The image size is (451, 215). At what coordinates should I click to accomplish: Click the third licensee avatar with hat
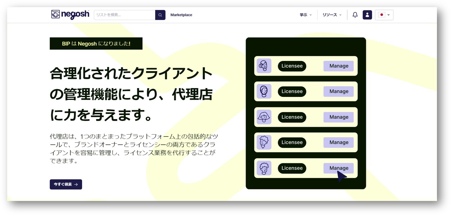[264, 117]
